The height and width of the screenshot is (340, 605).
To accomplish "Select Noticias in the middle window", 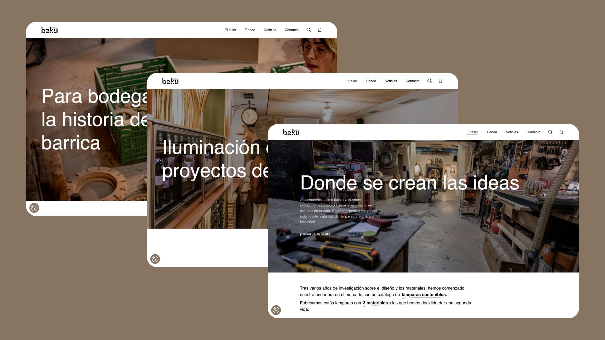I will click(391, 81).
